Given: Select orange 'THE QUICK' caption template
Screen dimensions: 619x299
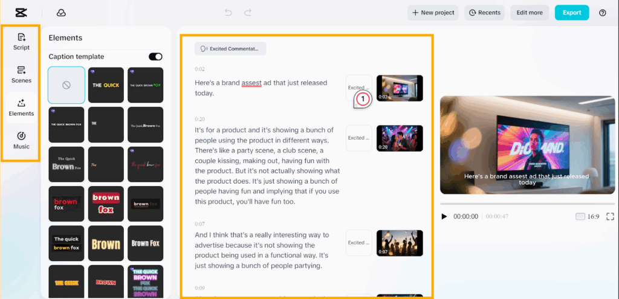Looking at the screenshot, I should click(x=66, y=281).
